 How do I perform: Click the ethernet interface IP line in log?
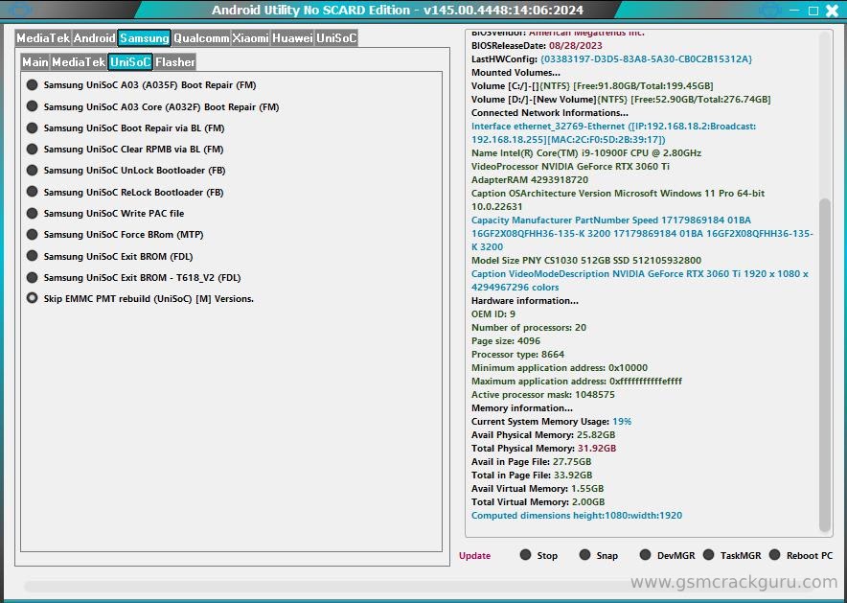click(x=613, y=133)
